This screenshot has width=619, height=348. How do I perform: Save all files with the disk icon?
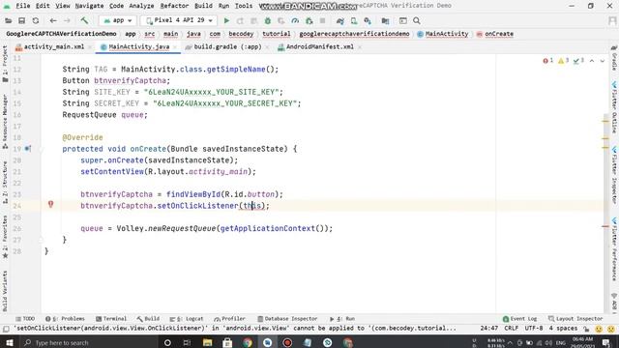click(x=21, y=20)
